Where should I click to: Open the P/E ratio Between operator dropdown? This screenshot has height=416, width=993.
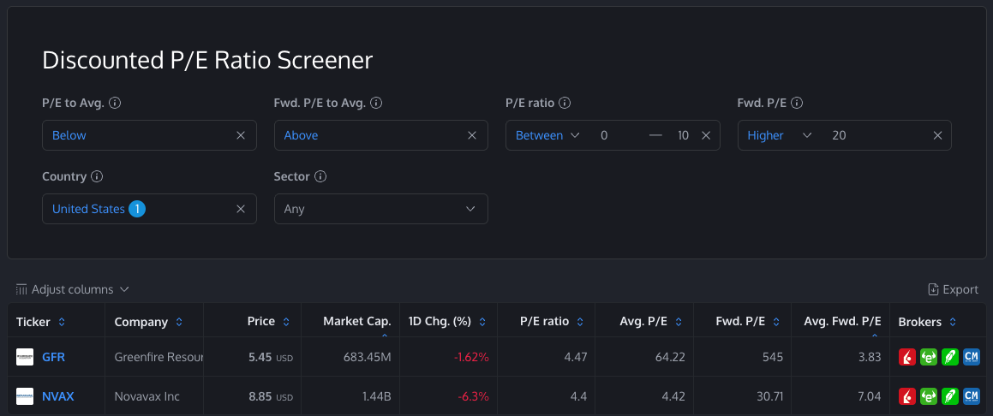pyautogui.click(x=548, y=135)
